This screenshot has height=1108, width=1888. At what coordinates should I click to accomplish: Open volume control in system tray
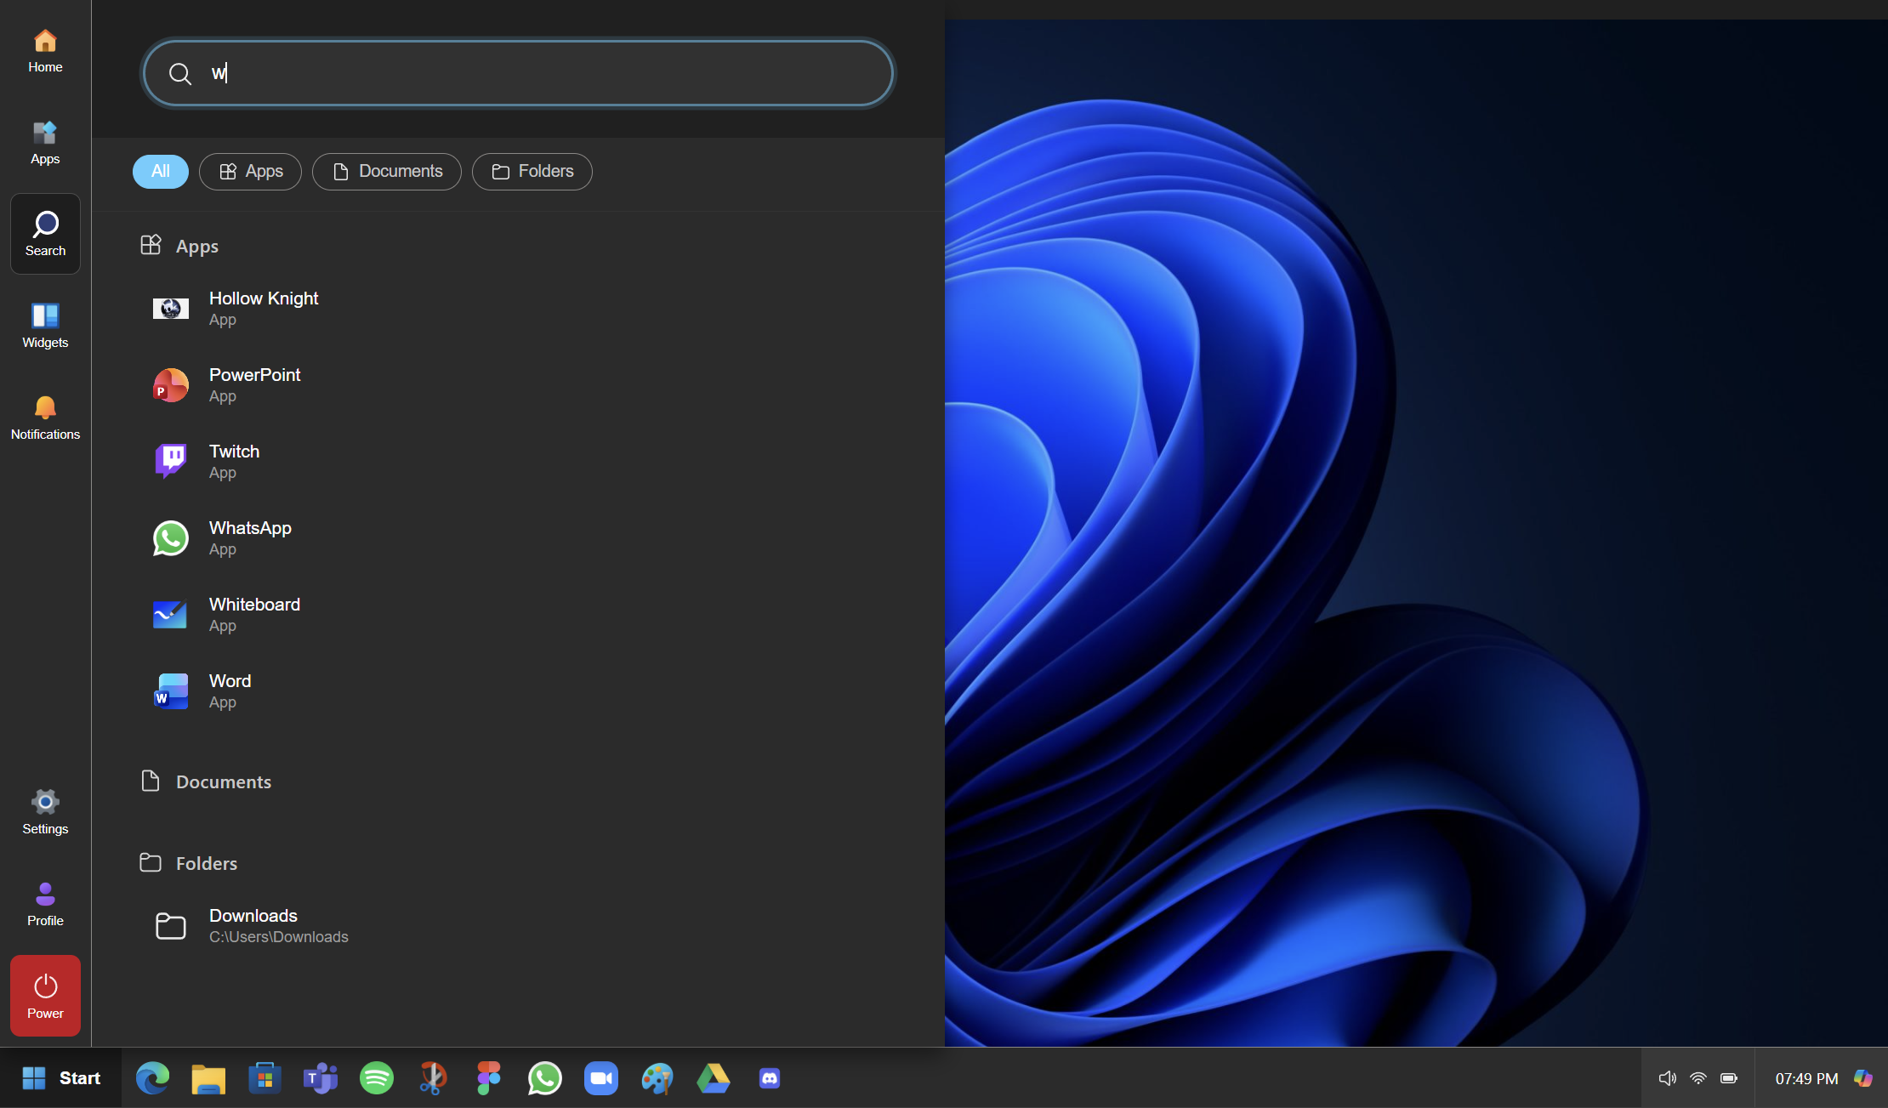coord(1667,1078)
